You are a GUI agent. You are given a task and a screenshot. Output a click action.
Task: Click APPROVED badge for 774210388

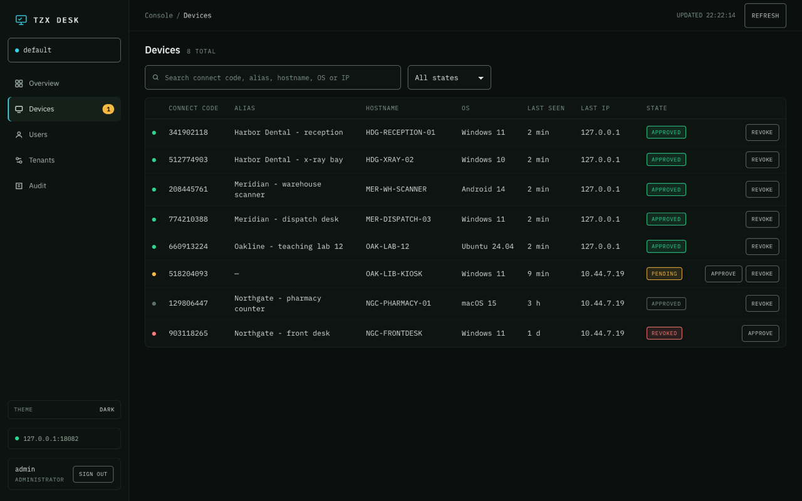point(666,219)
